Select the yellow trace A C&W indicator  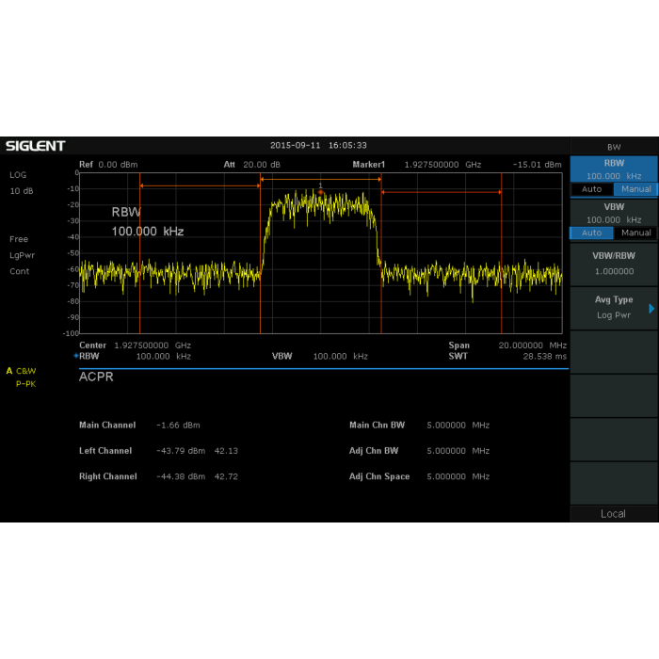click(x=21, y=371)
